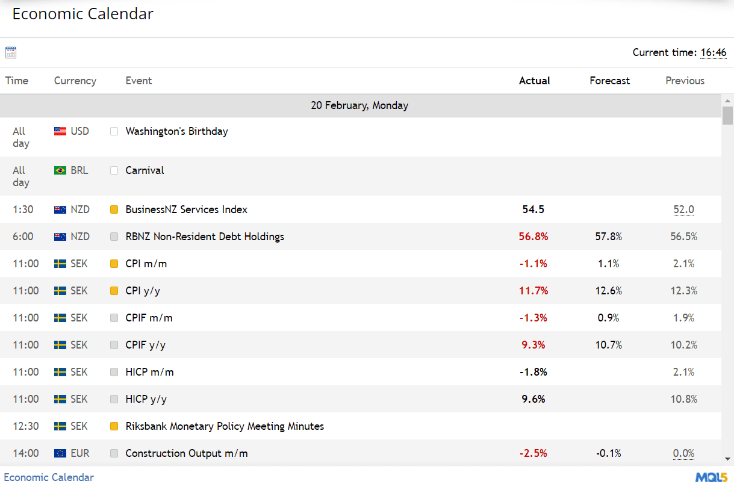Screen dimensions: 734x487
Task: Click the NZD flag for RBNZ Non-Resident Debt Holdings
Action: click(x=59, y=236)
